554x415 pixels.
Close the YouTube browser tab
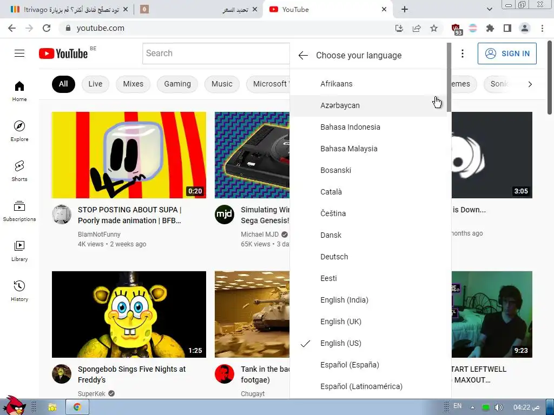click(x=384, y=10)
